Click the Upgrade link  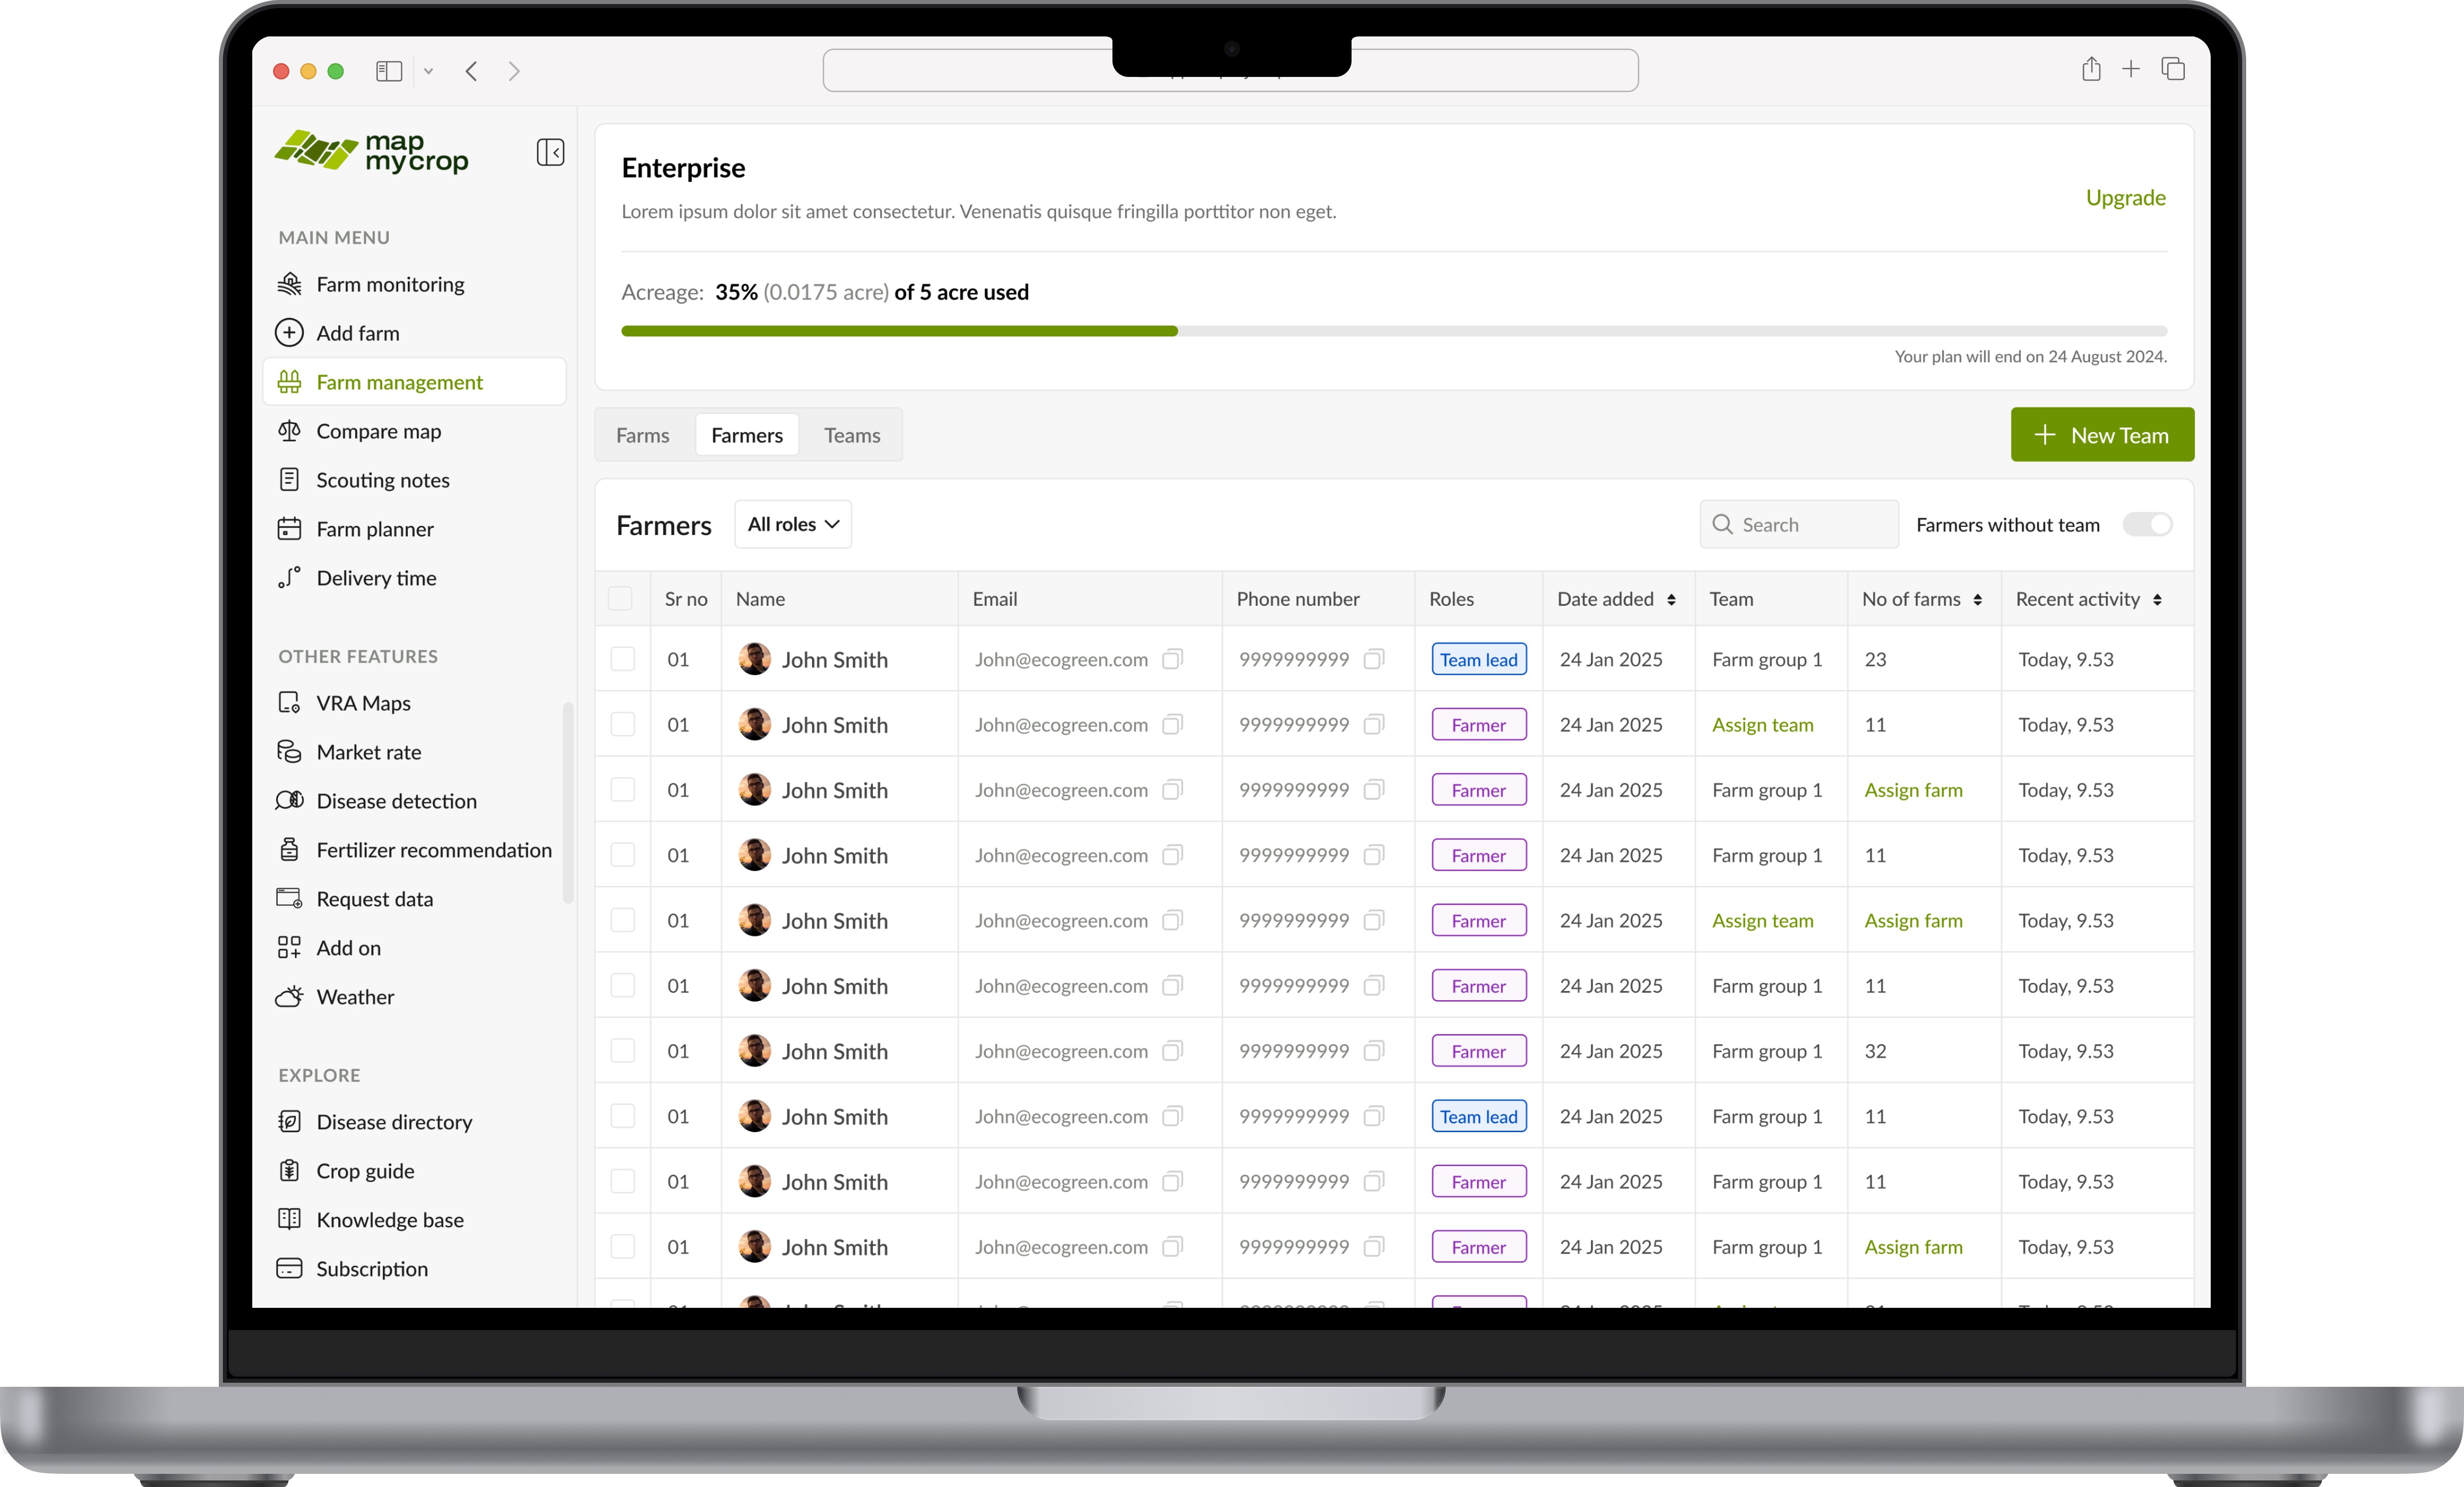2125,197
